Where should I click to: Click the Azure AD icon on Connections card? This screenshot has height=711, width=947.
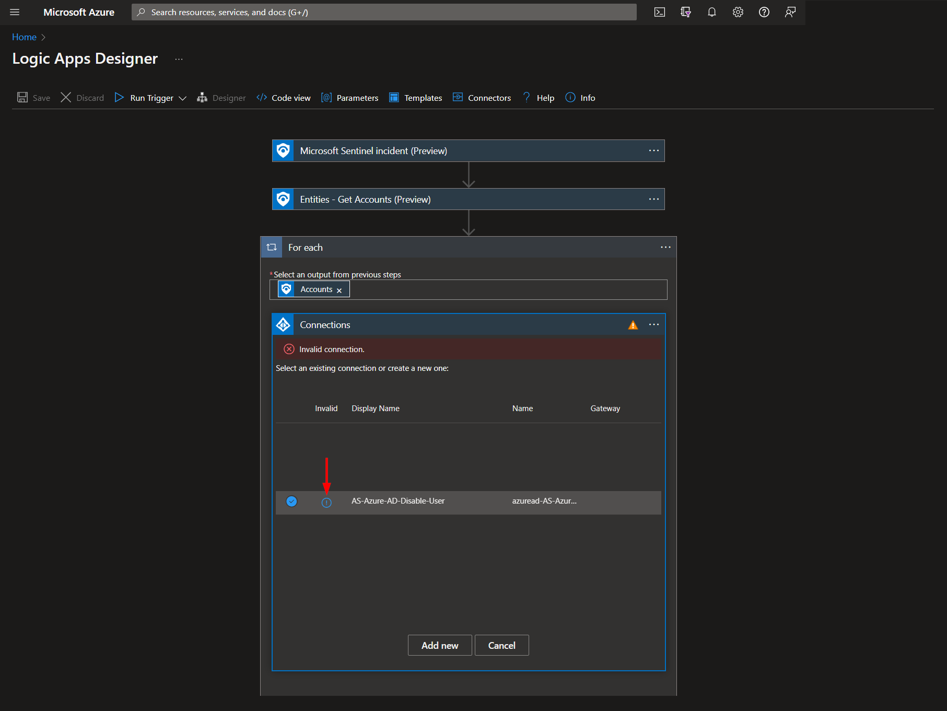(283, 325)
